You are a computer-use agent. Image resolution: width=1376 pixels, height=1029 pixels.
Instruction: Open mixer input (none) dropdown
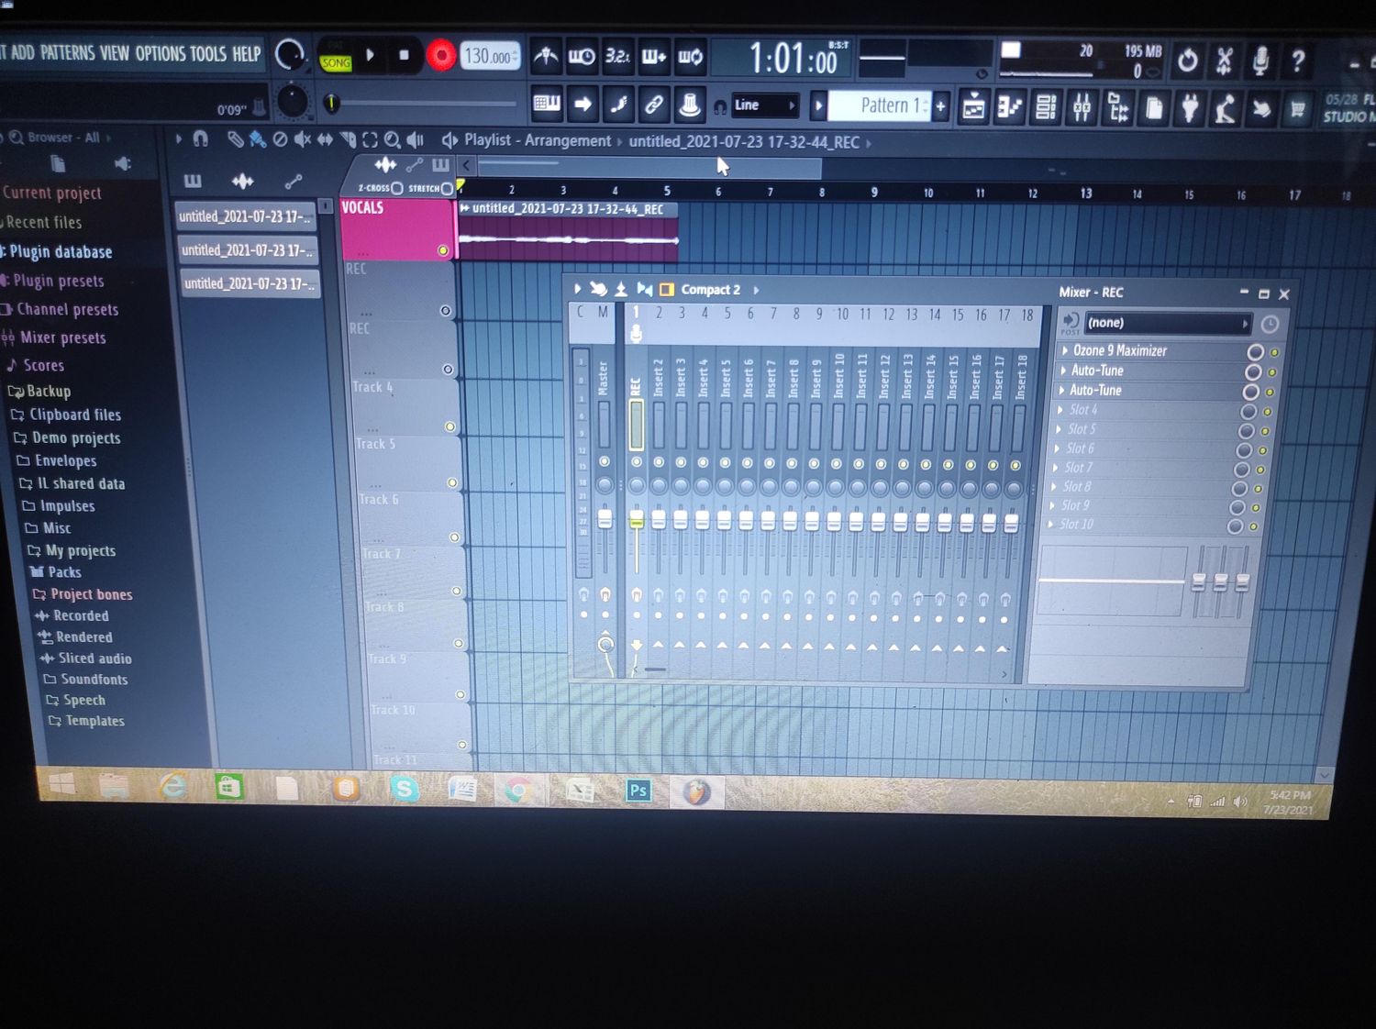[1168, 323]
